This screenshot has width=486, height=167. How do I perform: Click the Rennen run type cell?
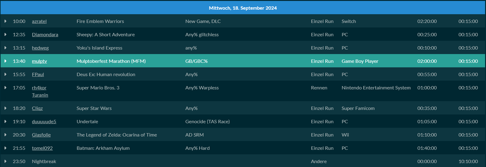319,88
